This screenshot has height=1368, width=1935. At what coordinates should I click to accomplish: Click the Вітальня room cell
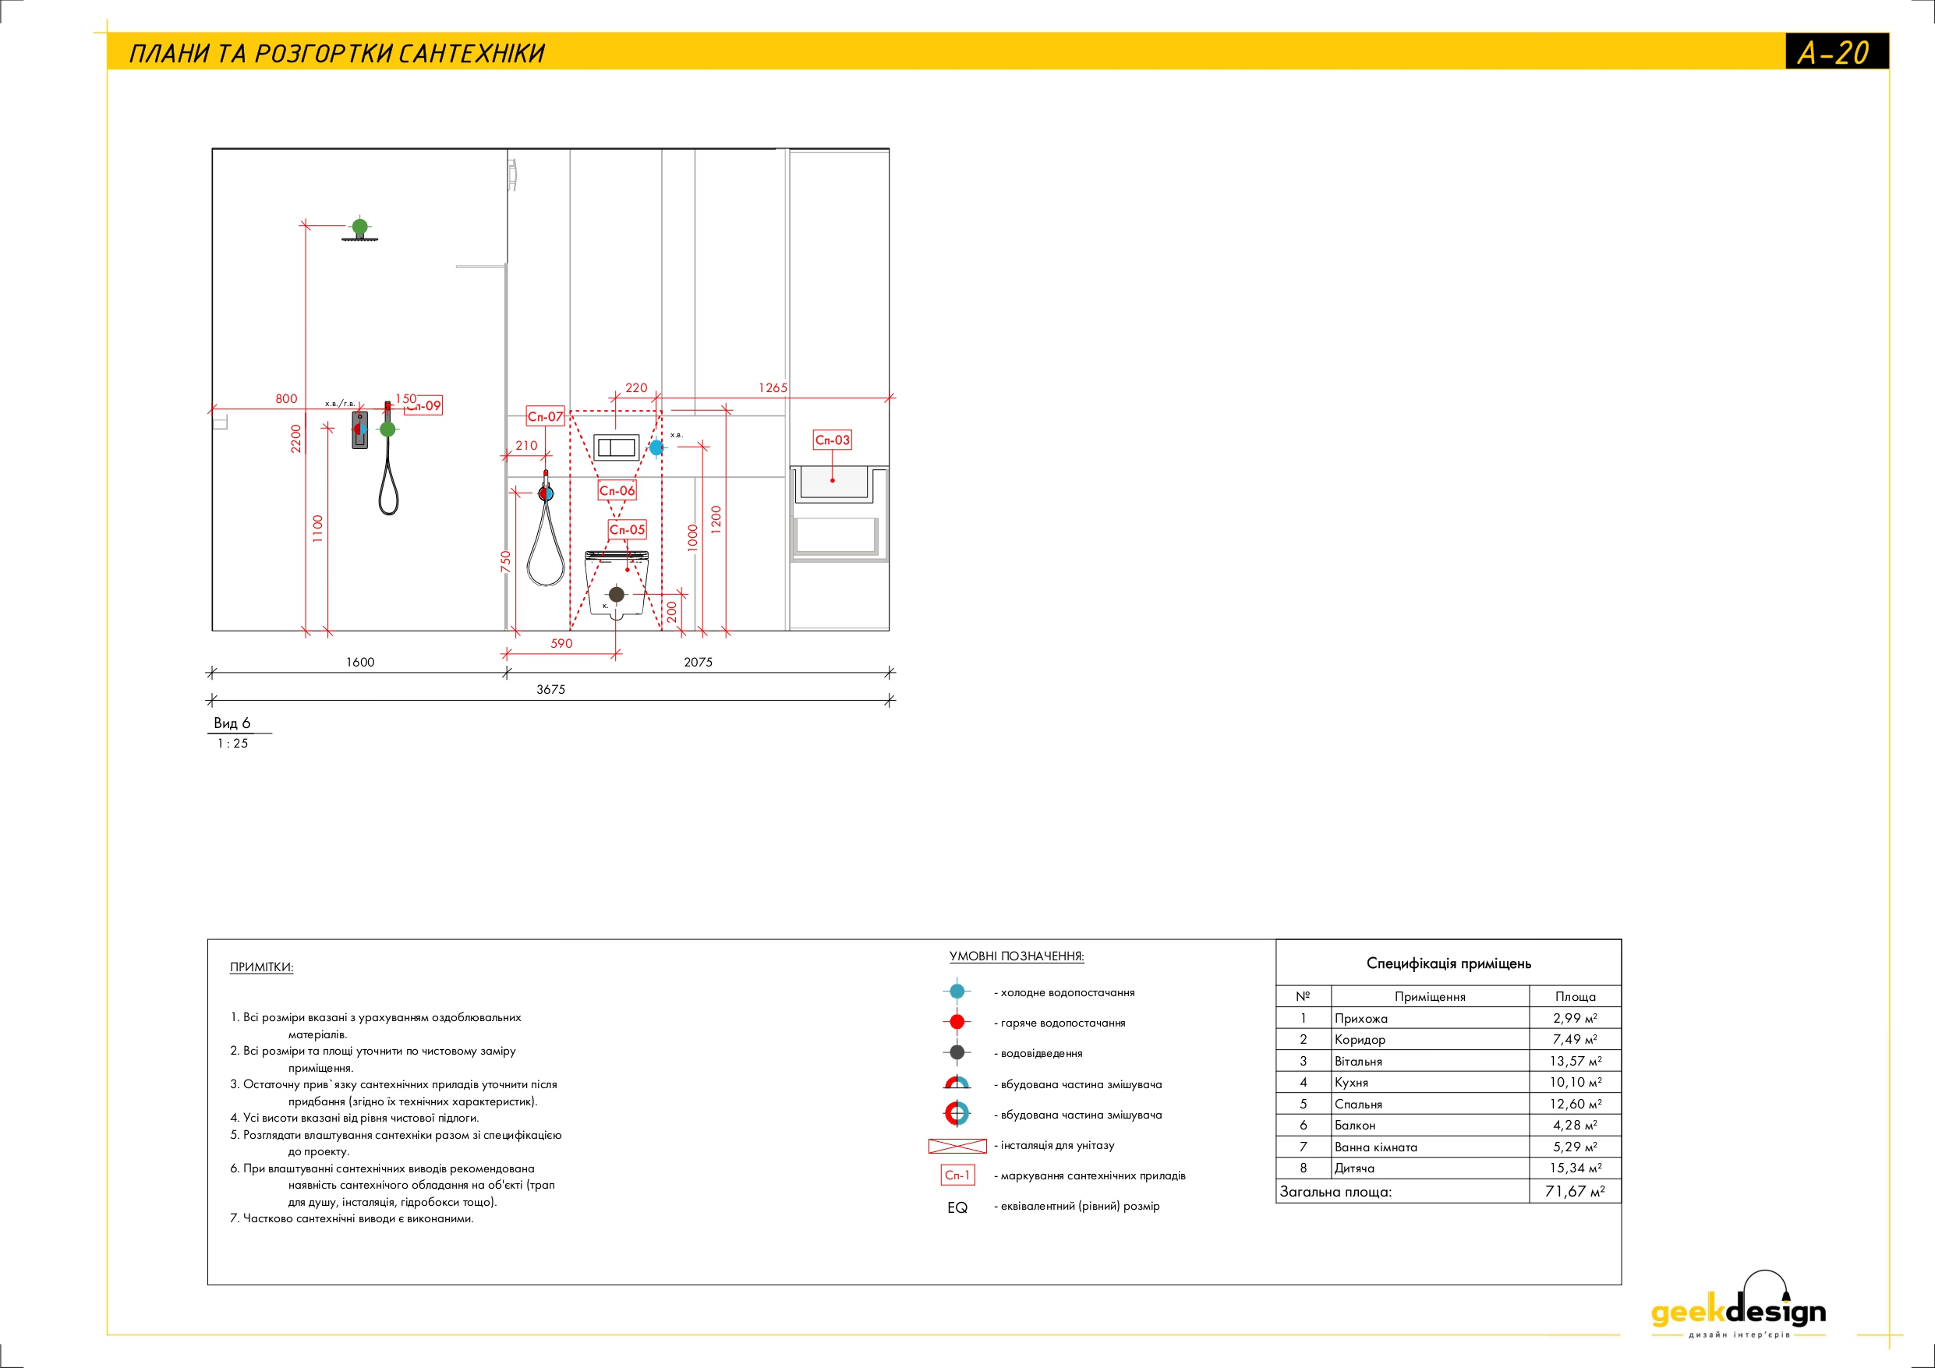click(1430, 1061)
